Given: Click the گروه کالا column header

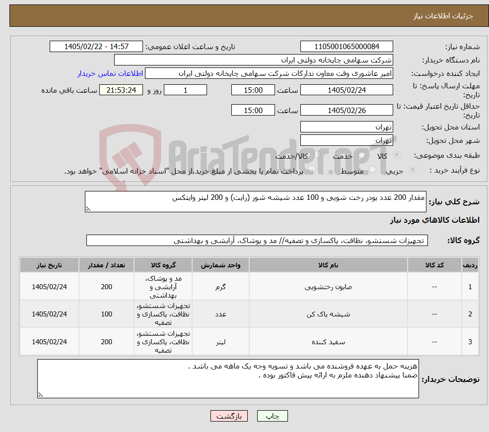Looking at the screenshot, I should 163,265.
